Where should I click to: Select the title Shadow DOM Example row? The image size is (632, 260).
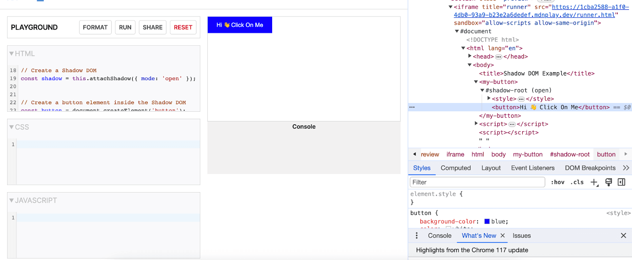537,73
